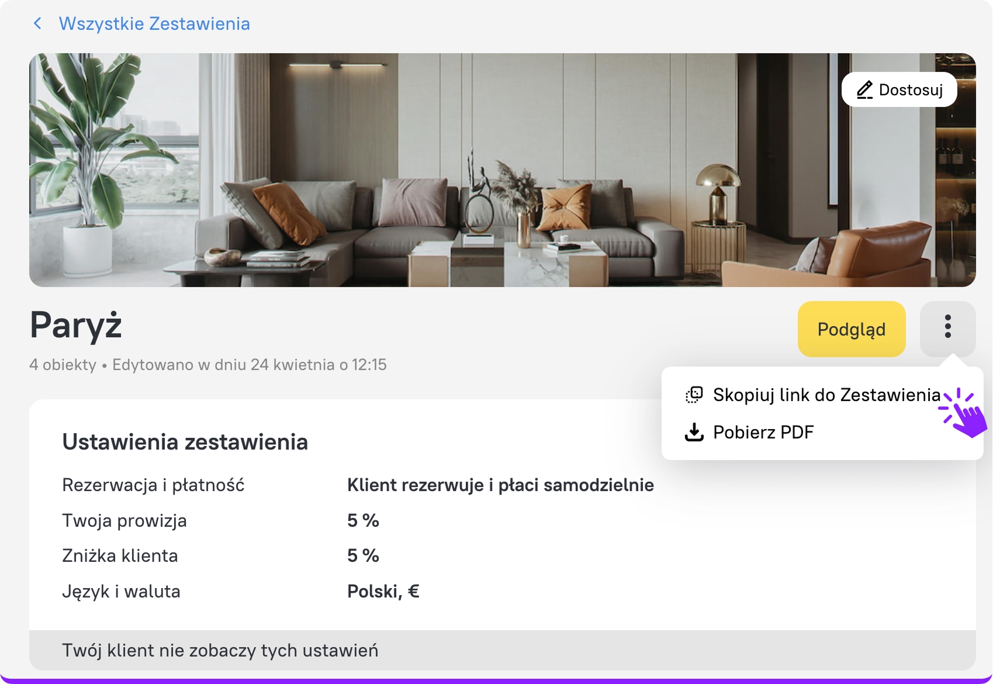Open the Wszystkie Zestawienia link
Image resolution: width=993 pixels, height=684 pixels.
pyautogui.click(x=154, y=23)
